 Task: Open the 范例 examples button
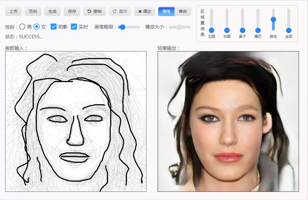click(33, 11)
